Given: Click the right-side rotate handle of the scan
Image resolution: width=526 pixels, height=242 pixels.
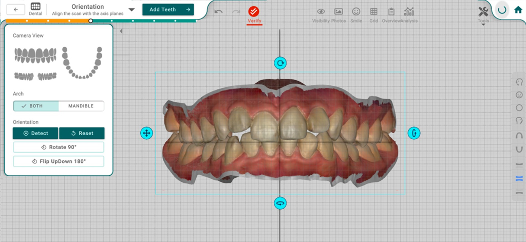Looking at the screenshot, I should click(x=414, y=133).
